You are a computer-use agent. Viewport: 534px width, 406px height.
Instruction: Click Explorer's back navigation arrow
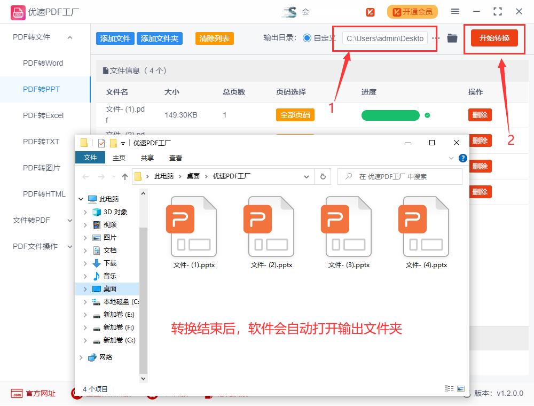85,176
